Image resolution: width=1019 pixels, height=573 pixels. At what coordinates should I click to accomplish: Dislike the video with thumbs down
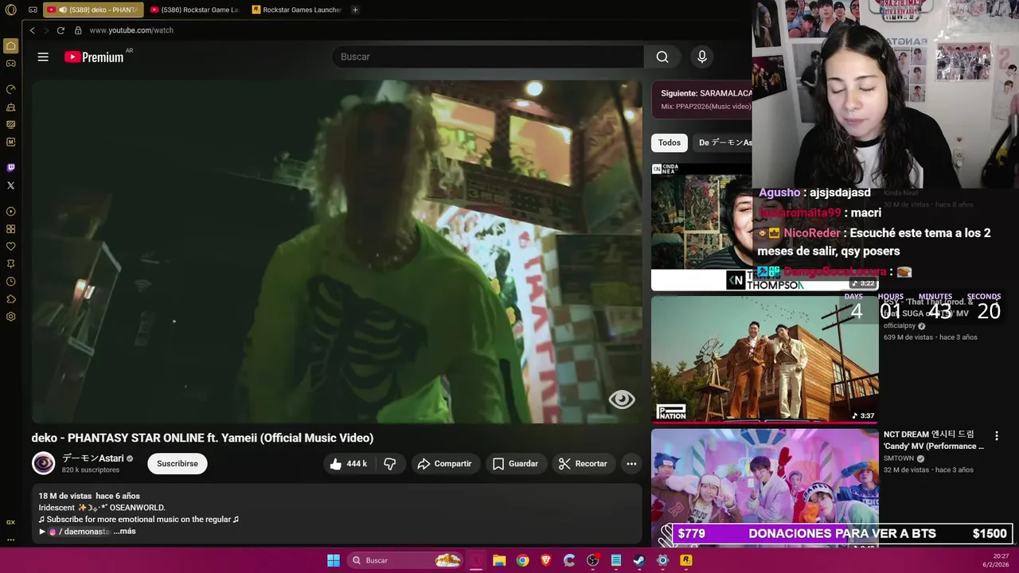390,463
